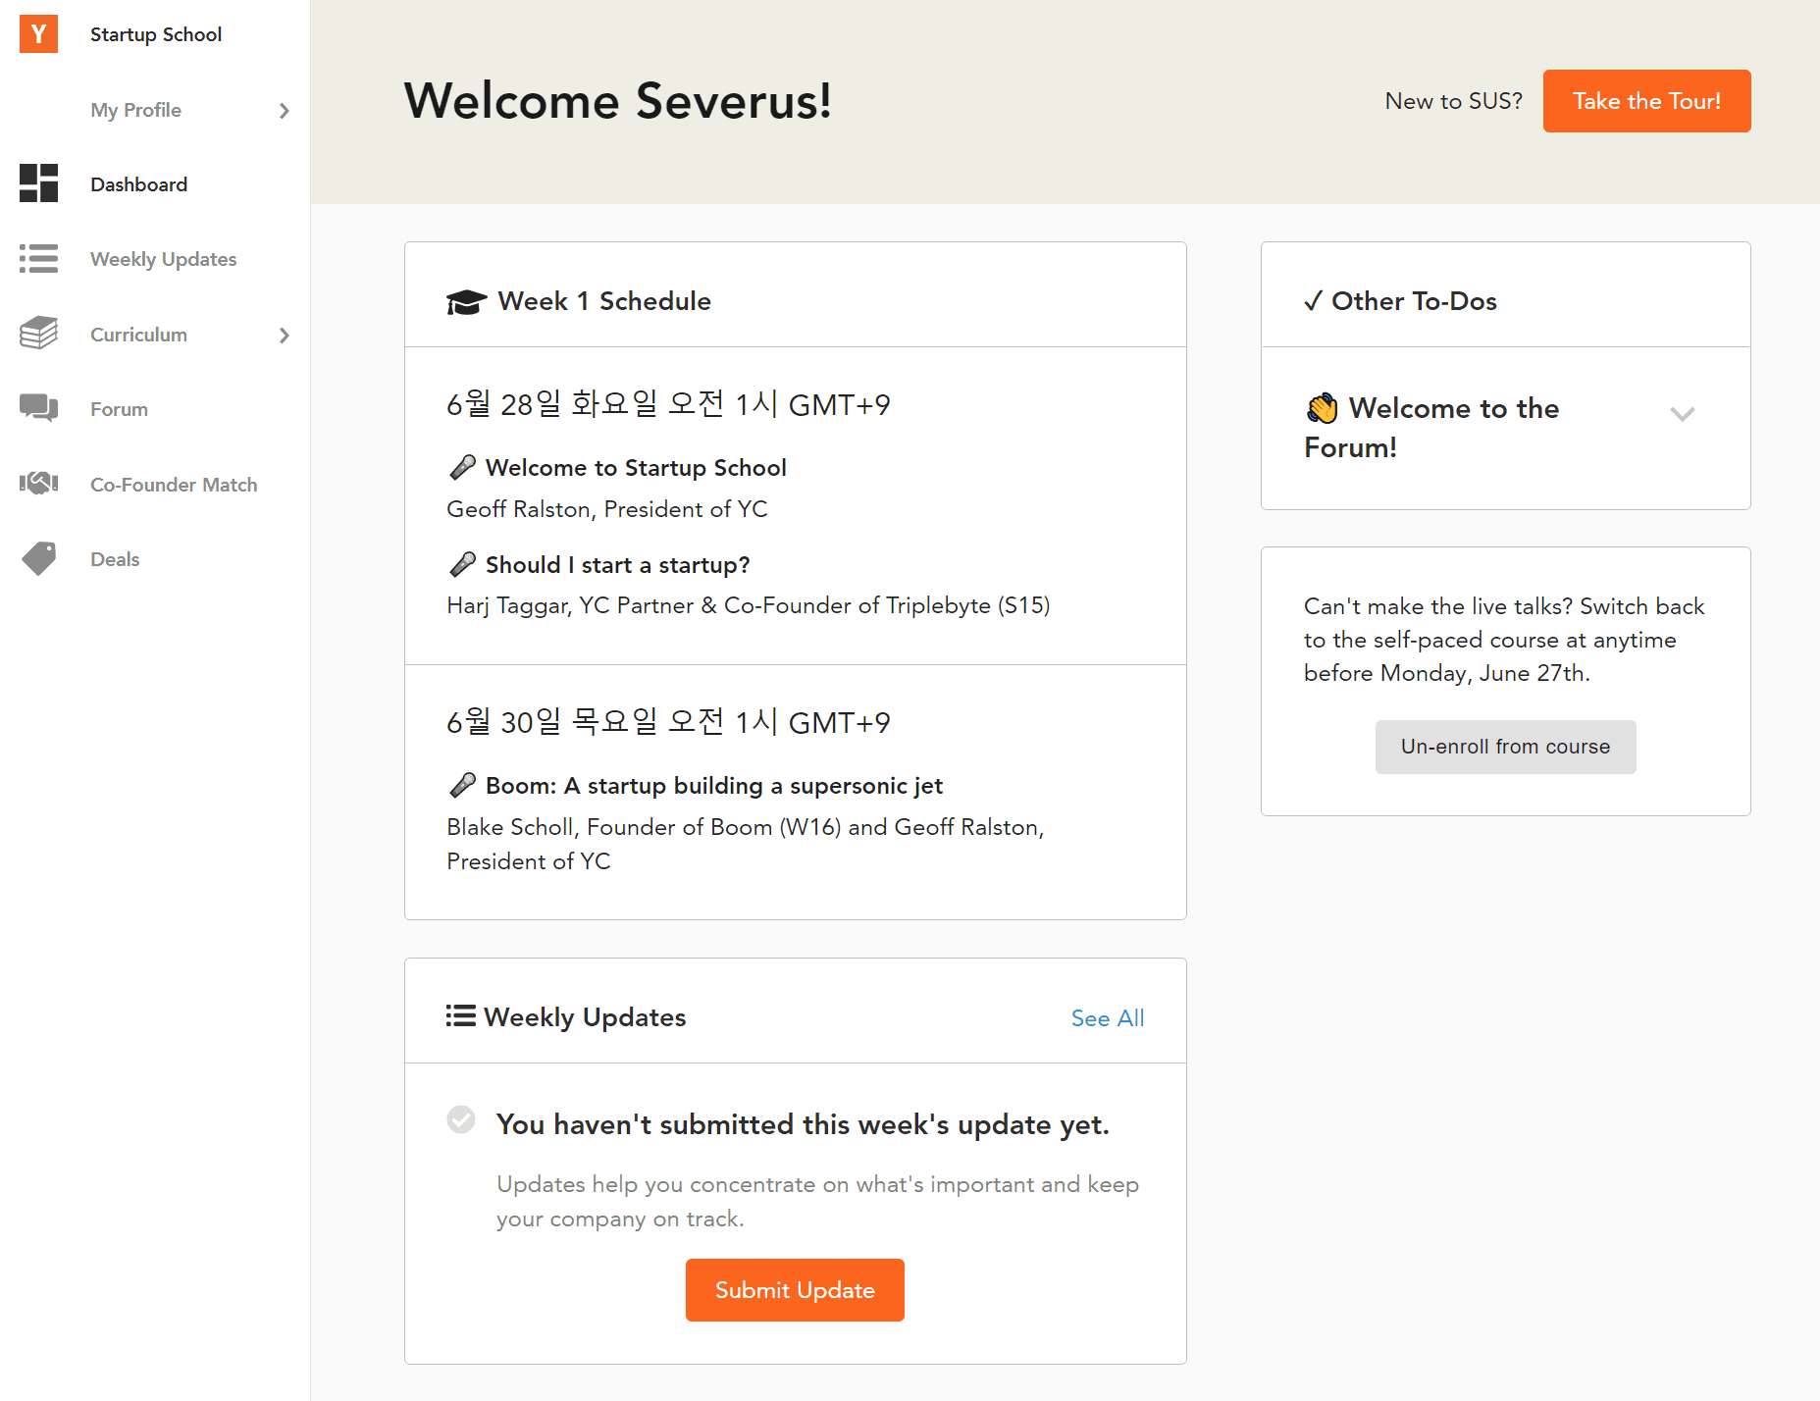The width and height of the screenshot is (1820, 1401).
Task: Click the Welcome to the Forum! heading
Action: point(1431,428)
